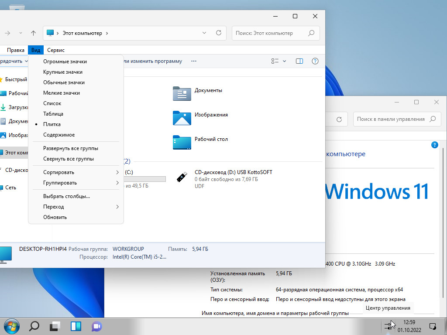Screen dimensions: 447x335
Task: Focus the Поиск в панели управления field
Action: (397, 119)
